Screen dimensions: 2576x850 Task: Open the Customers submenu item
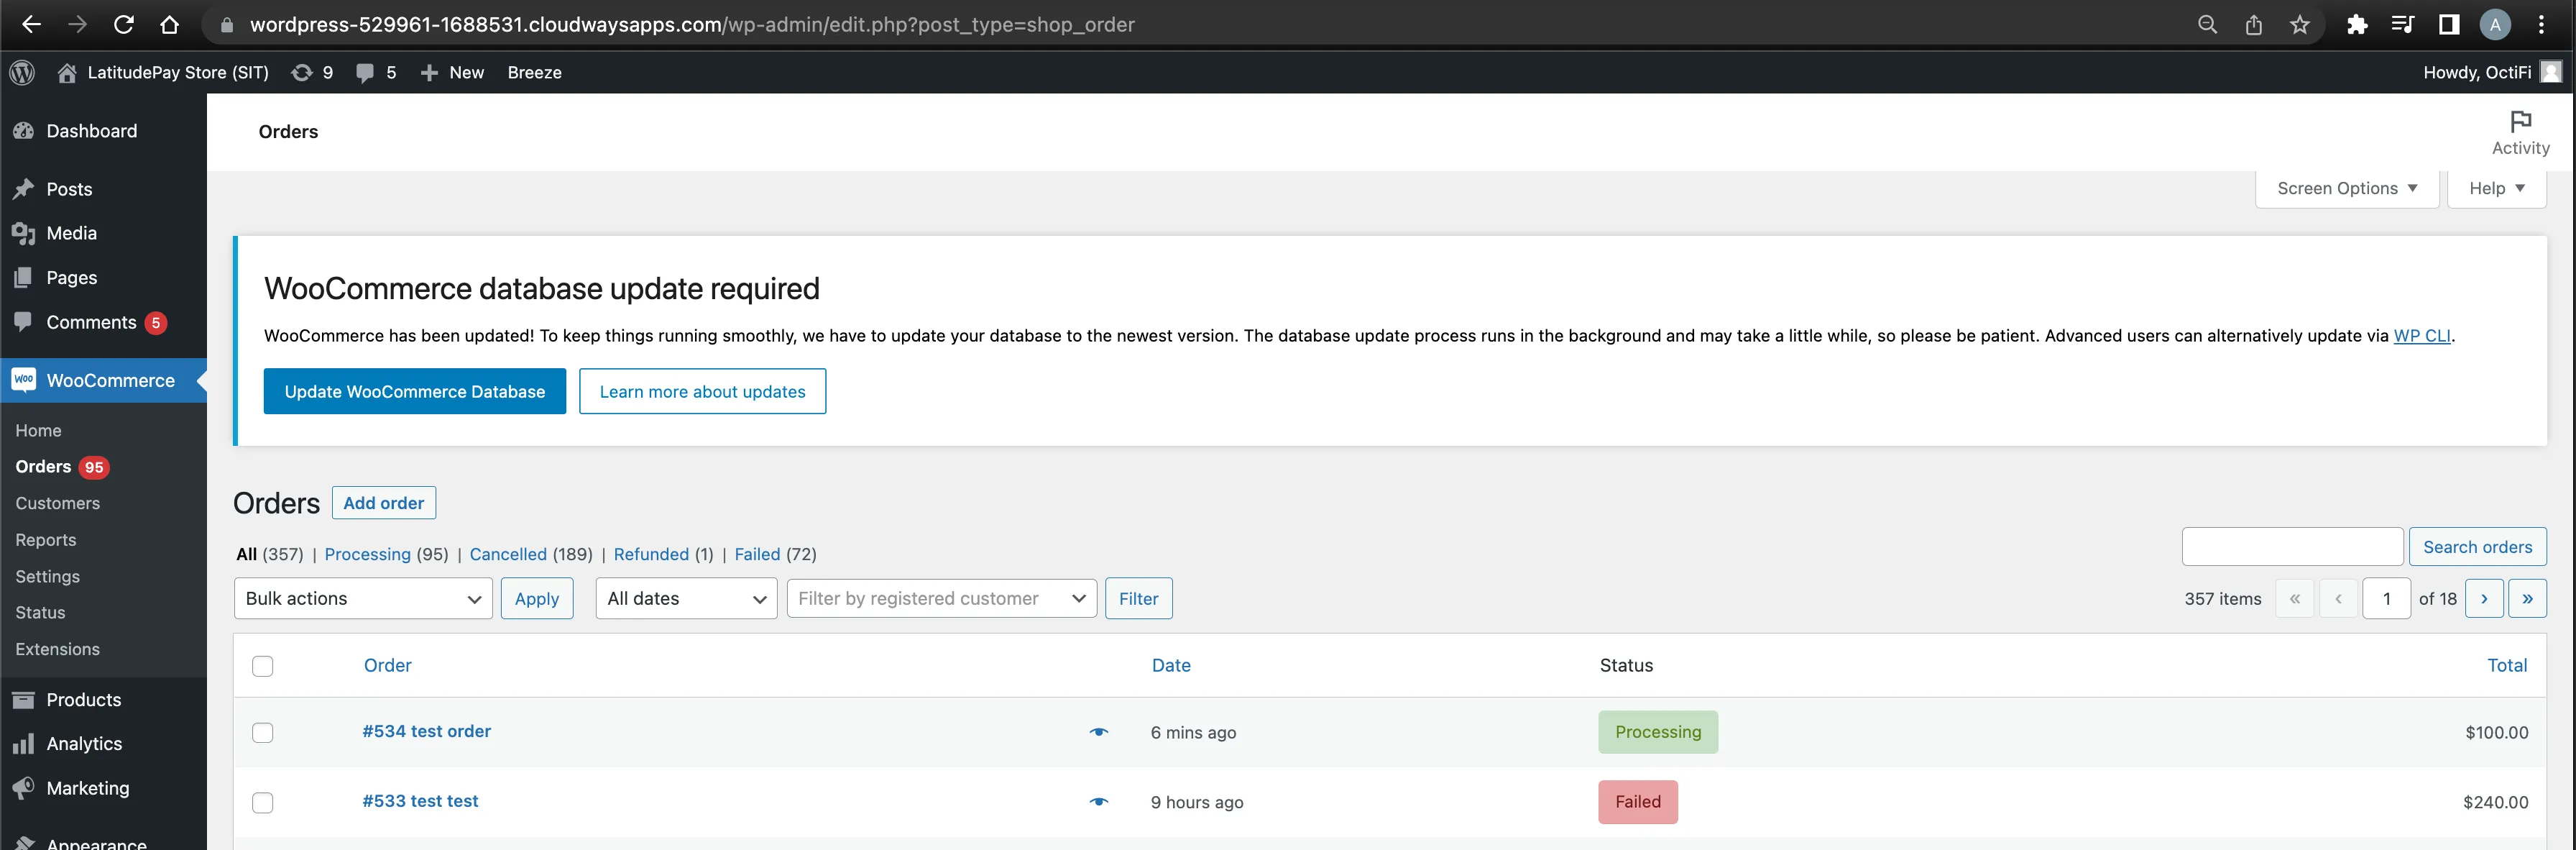click(58, 504)
